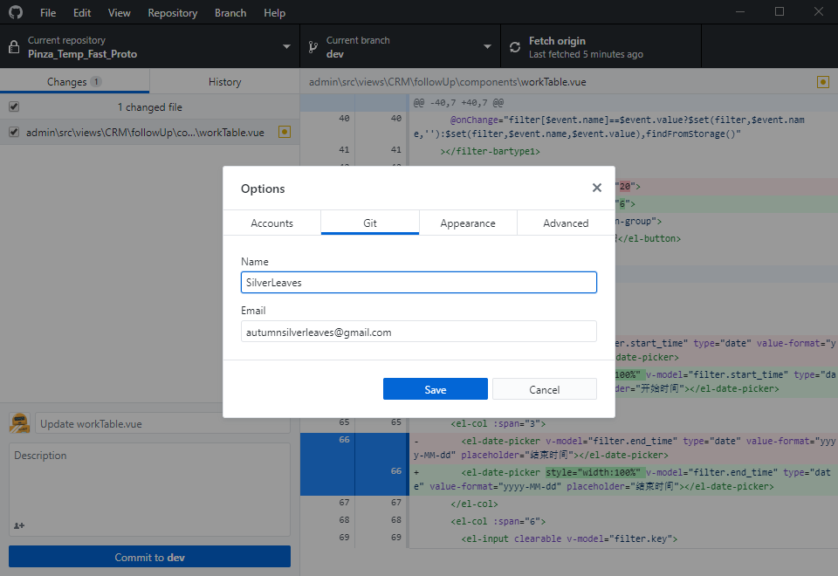Image resolution: width=838 pixels, height=576 pixels.
Task: Click the repository lock icon beside Pinza_Temp_Fast_Proto
Action: pyautogui.click(x=14, y=45)
